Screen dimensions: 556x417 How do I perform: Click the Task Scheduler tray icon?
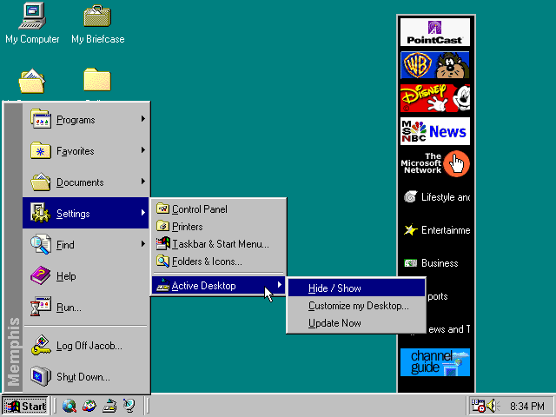[x=478, y=406]
